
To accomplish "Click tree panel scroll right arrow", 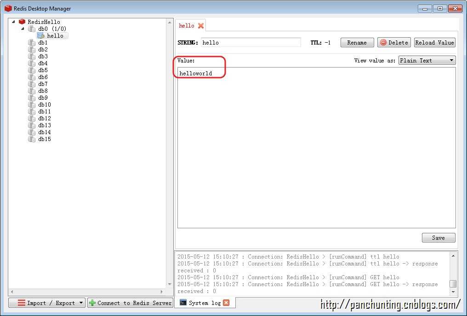I will (161, 292).
